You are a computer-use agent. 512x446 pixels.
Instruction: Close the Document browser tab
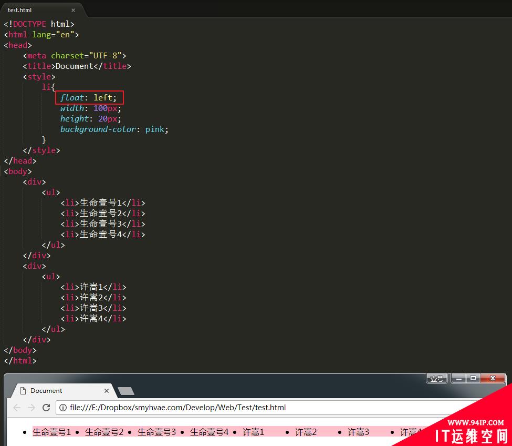[107, 391]
